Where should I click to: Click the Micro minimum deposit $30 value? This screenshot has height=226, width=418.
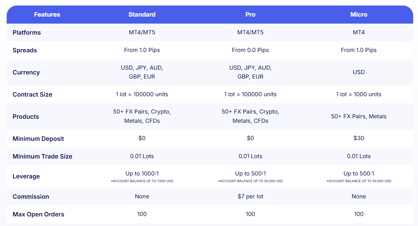[358, 138]
